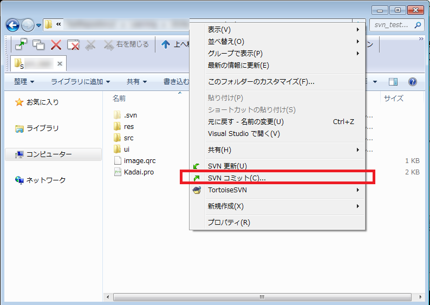The image size is (430, 305).
Task: Choose SVN 更新(U) menu item
Action: point(277,166)
